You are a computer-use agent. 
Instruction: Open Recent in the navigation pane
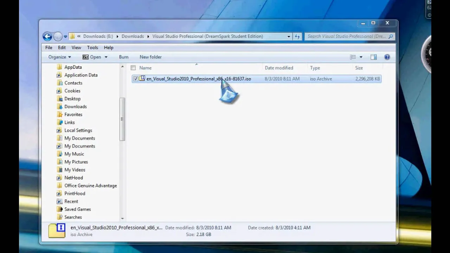pyautogui.click(x=71, y=201)
